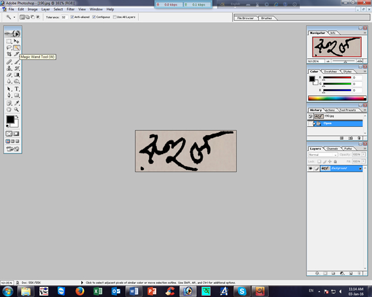Image resolution: width=372 pixels, height=297 pixels.
Task: Select the Blur tool
Action: (9, 81)
